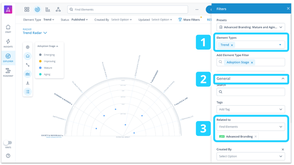Viewport: 294px width, 165px height.
Task: Open the Trend Radar selector
Action: pyautogui.click(x=35, y=33)
